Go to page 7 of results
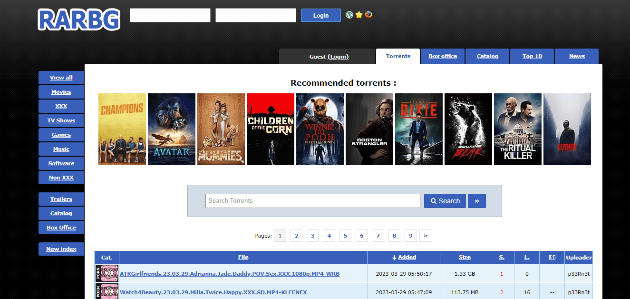Viewport: 630px width, 299px height. point(378,236)
